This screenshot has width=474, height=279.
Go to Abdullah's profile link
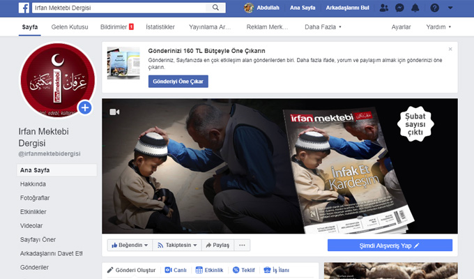click(268, 8)
